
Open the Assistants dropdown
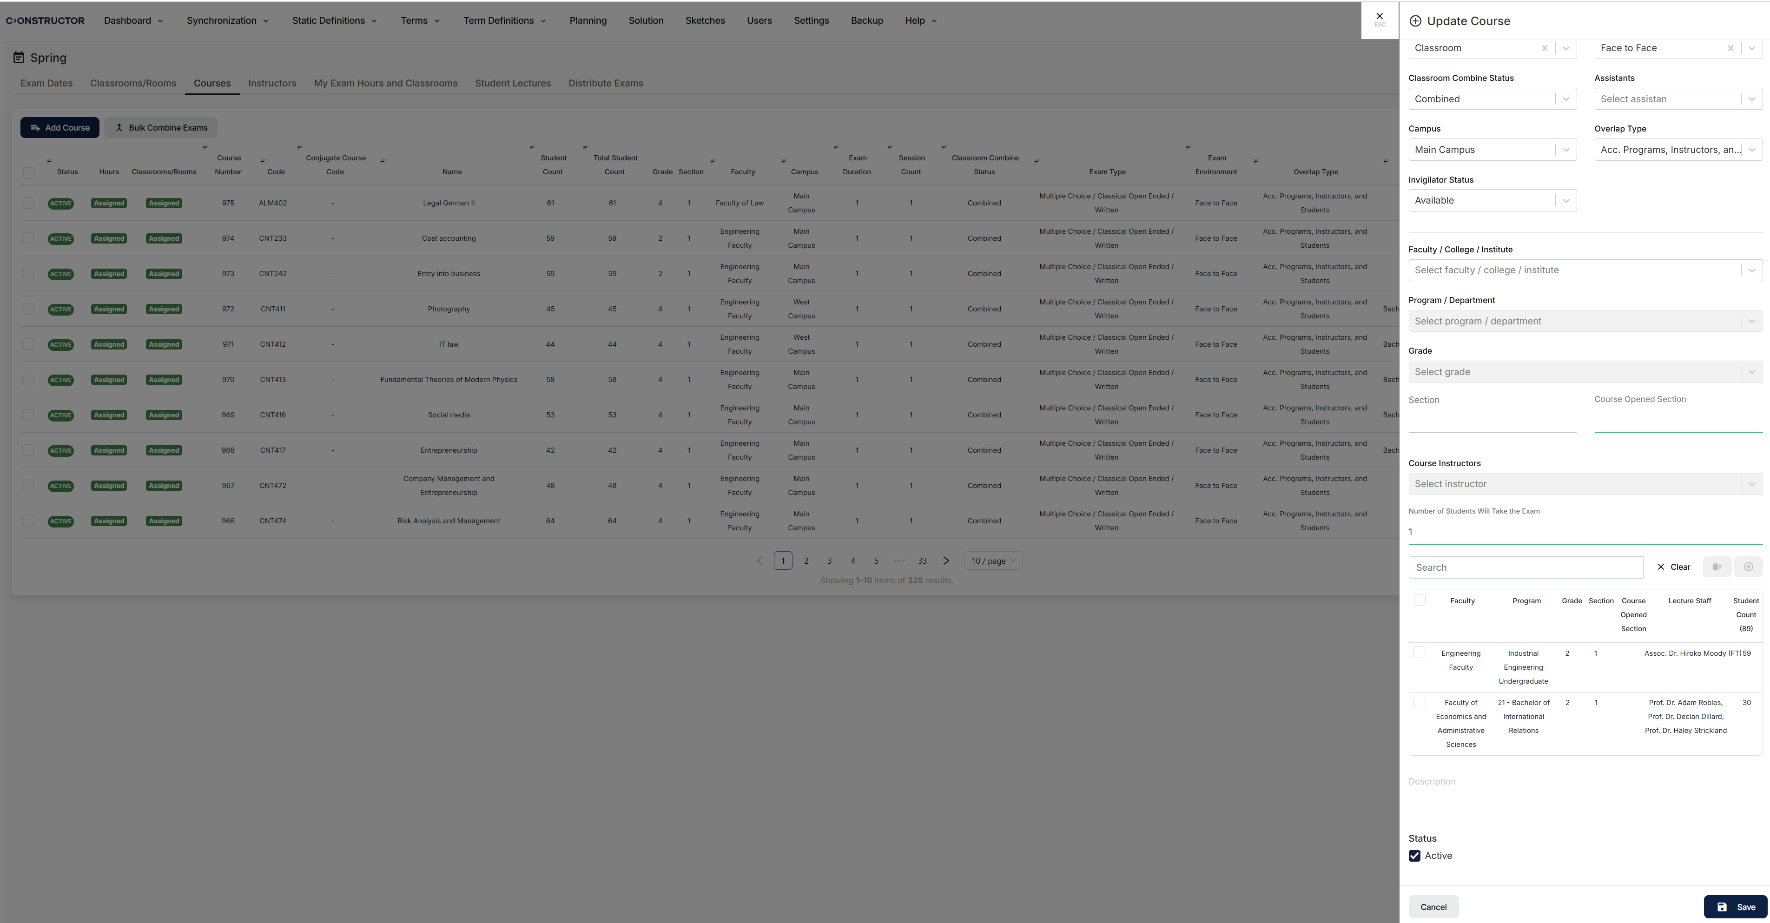pos(1678,99)
